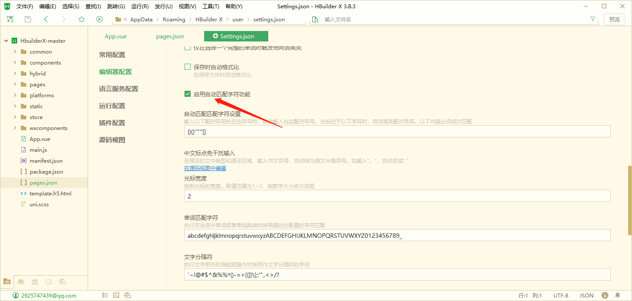This screenshot has width=632, height=301.
Task: Expand the wxcomponents folder
Action: click(x=14, y=128)
